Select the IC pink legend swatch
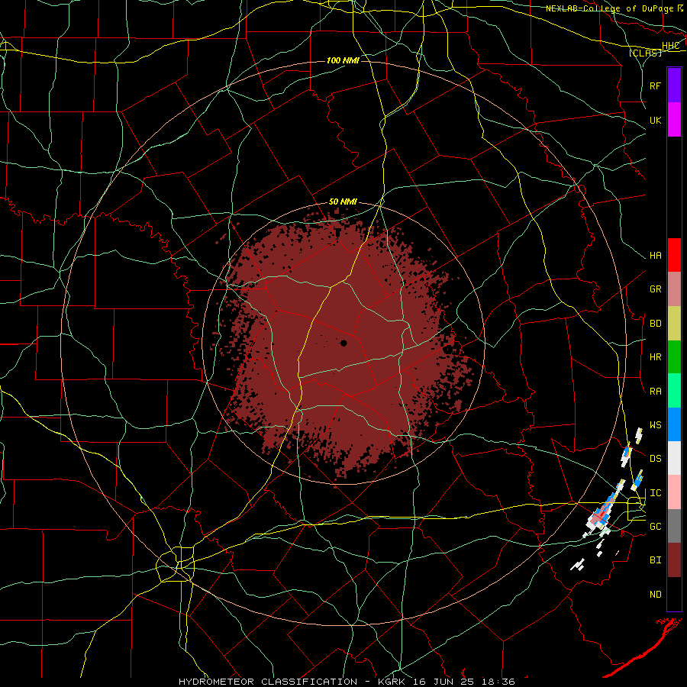The height and width of the screenshot is (687, 687). [674, 492]
